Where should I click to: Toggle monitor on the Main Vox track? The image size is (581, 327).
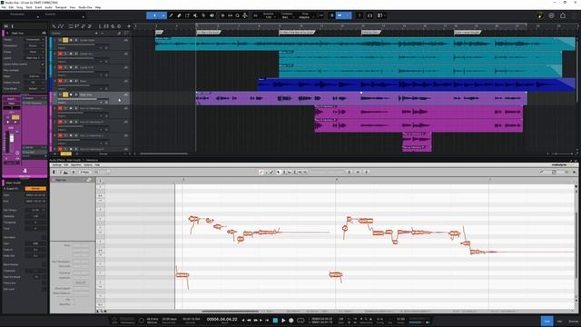pos(76,94)
